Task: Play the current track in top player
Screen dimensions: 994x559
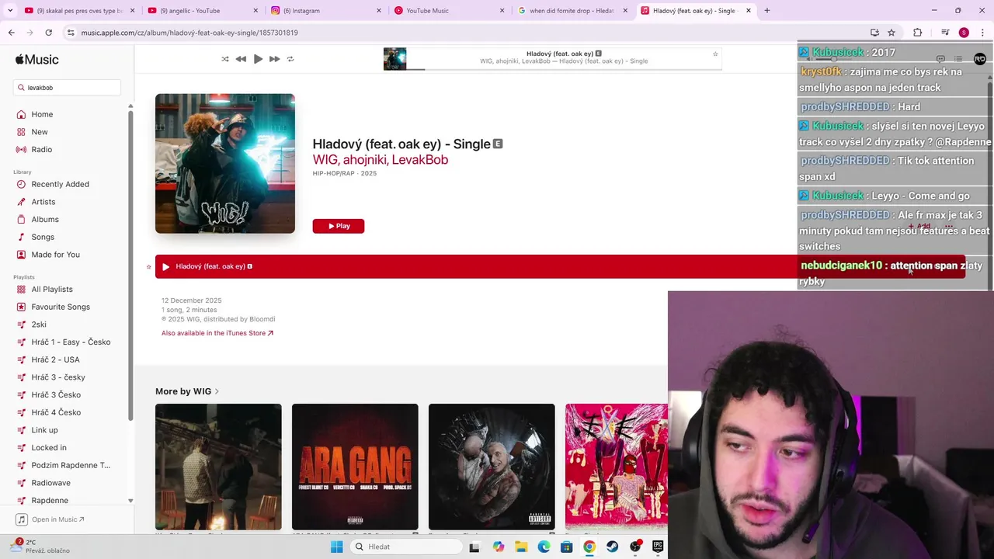Action: point(258,59)
